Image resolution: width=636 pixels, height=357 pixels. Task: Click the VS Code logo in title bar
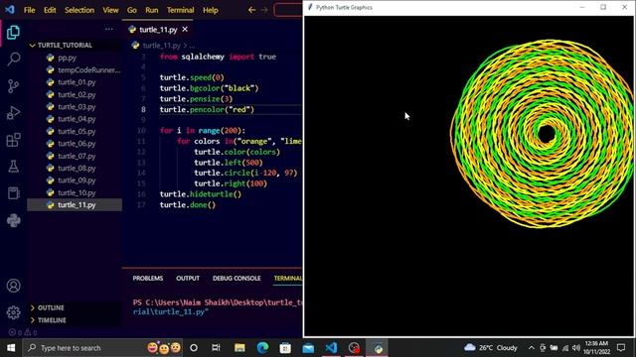coord(10,9)
